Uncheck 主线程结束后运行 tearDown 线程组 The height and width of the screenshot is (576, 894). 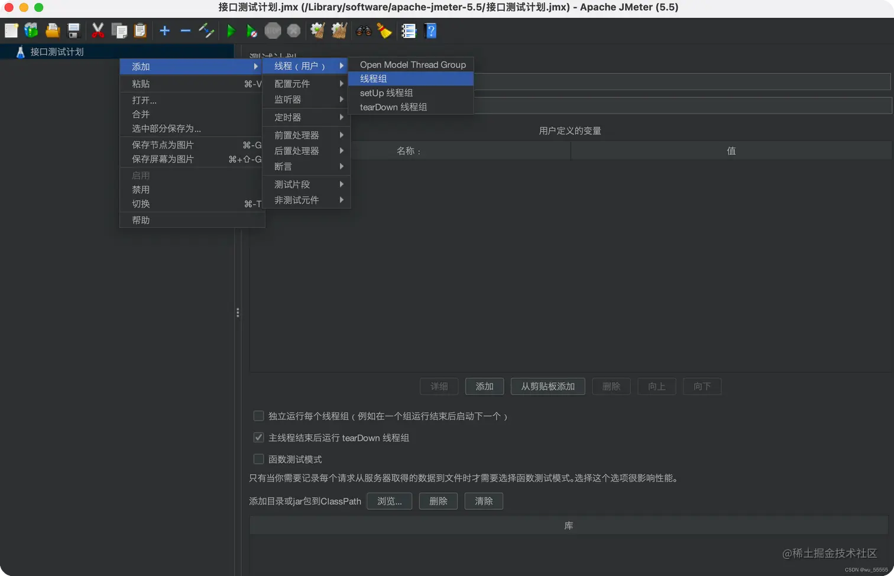258,437
